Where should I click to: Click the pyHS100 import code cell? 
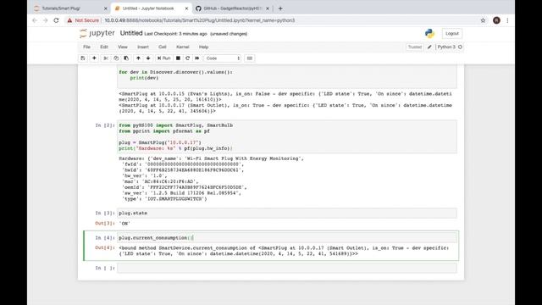287,136
